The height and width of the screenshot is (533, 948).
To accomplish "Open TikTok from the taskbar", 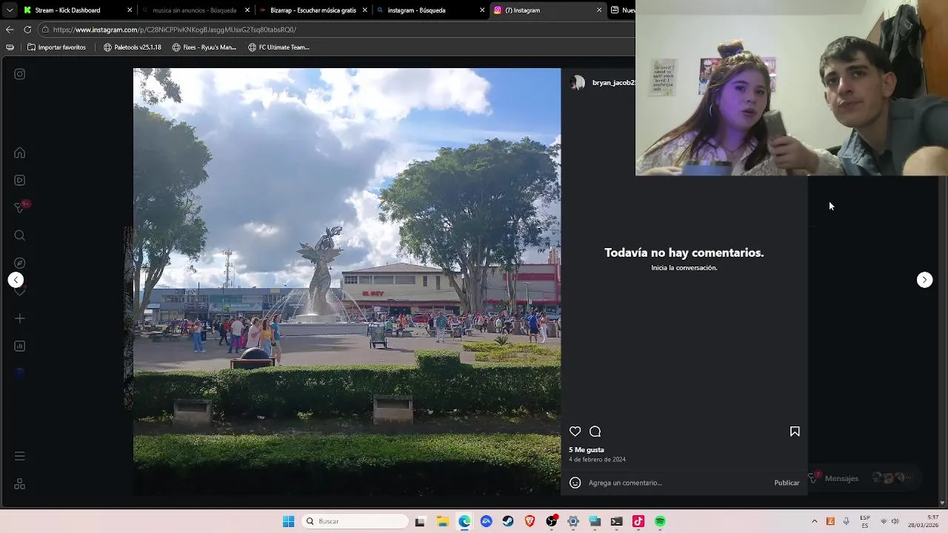I will [638, 521].
